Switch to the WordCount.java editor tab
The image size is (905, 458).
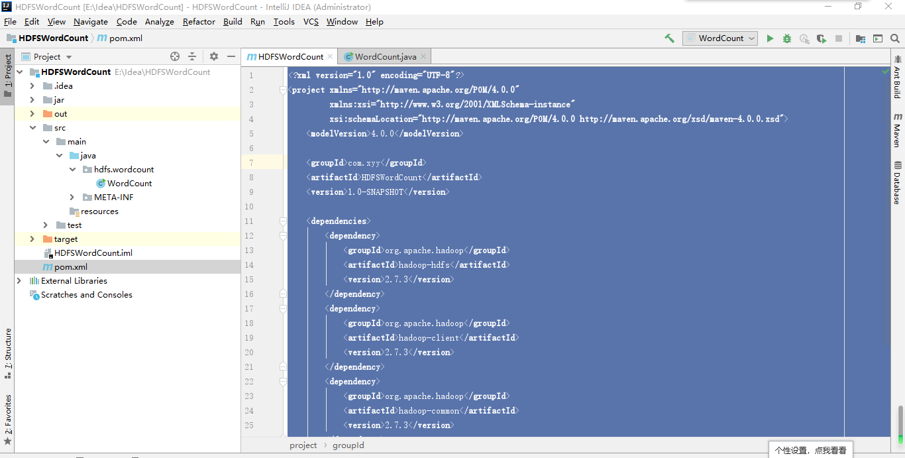[x=384, y=56]
